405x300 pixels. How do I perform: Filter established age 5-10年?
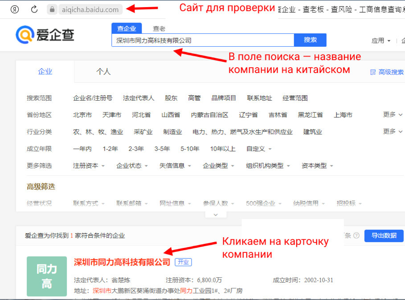[190, 149]
